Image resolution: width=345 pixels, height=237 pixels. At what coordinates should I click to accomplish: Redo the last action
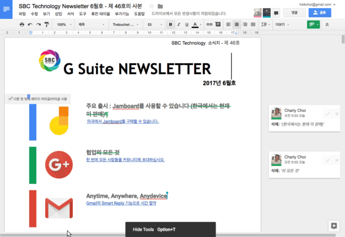(x=38, y=24)
